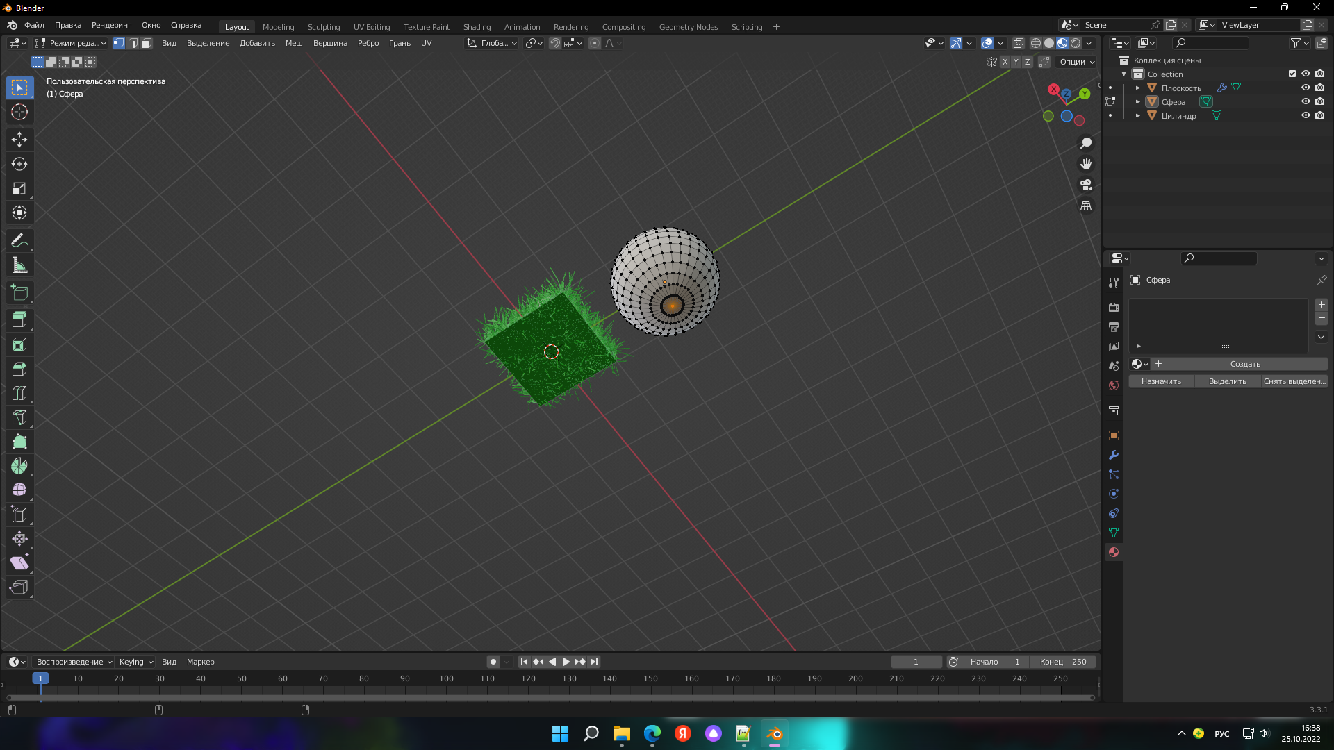Click the viewport zoom magnifier icon
The image size is (1334, 750).
(1086, 143)
